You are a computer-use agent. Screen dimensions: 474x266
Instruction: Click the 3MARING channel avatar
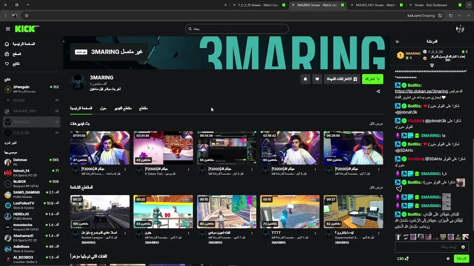(x=78, y=82)
